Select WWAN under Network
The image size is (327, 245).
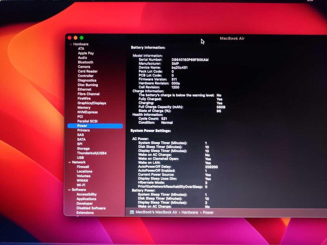(x=82, y=181)
